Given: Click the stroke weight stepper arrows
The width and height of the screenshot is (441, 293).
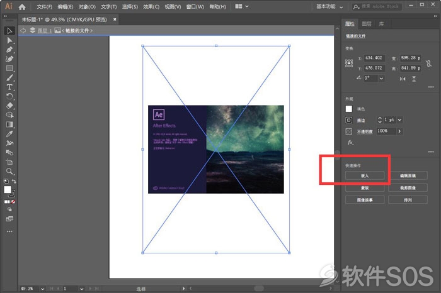Looking at the screenshot, I should 380,120.
